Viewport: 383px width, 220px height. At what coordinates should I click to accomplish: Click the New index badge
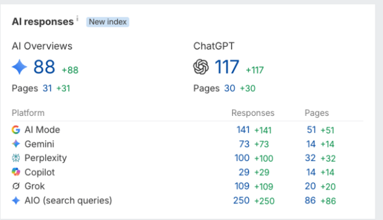(x=108, y=22)
